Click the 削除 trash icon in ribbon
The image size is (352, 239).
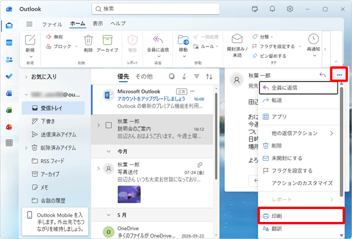88,40
